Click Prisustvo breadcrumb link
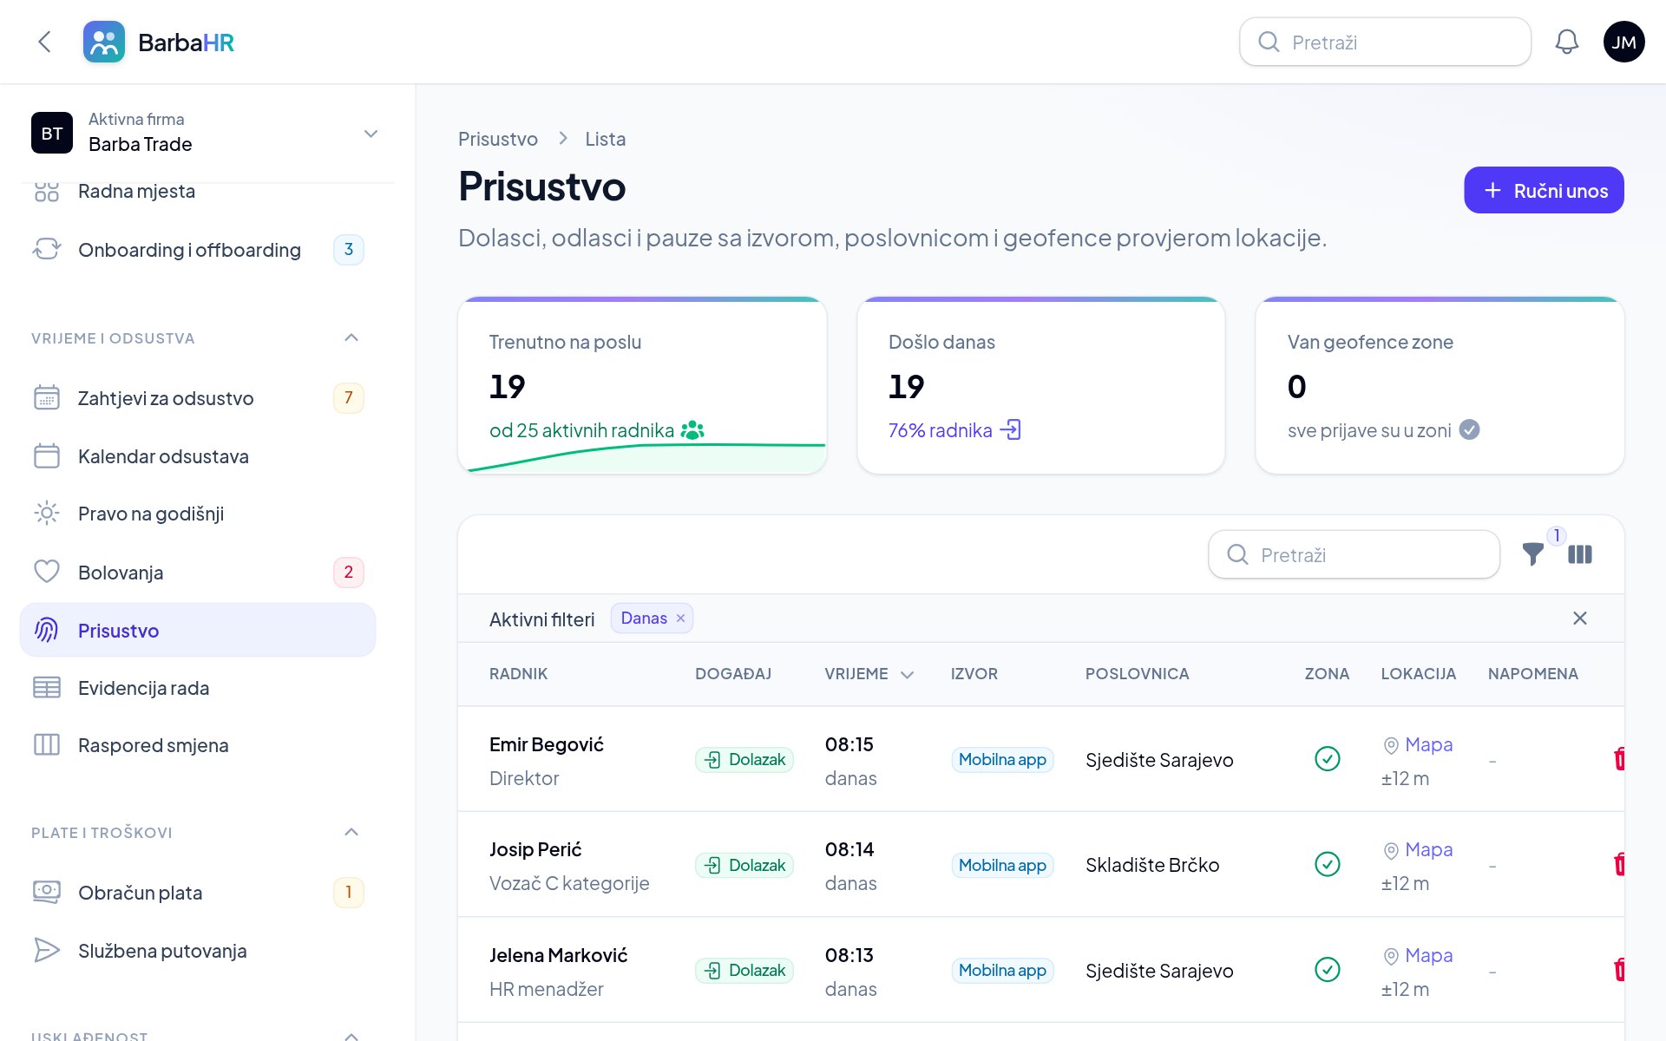The height and width of the screenshot is (1041, 1666). point(498,139)
